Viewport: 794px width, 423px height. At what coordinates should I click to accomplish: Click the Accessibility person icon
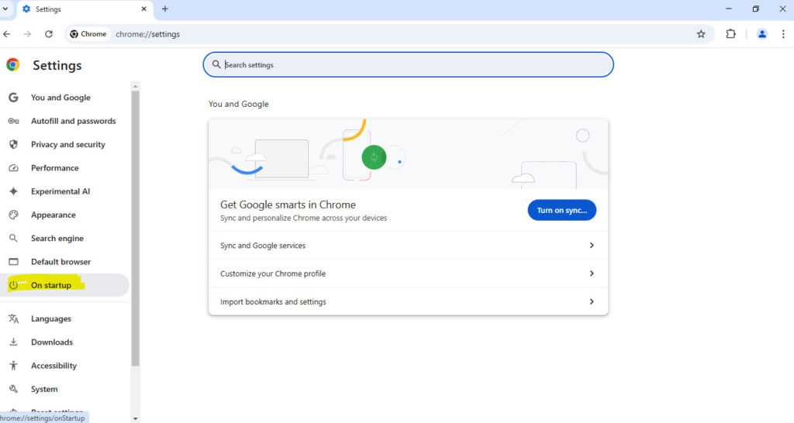[14, 366]
